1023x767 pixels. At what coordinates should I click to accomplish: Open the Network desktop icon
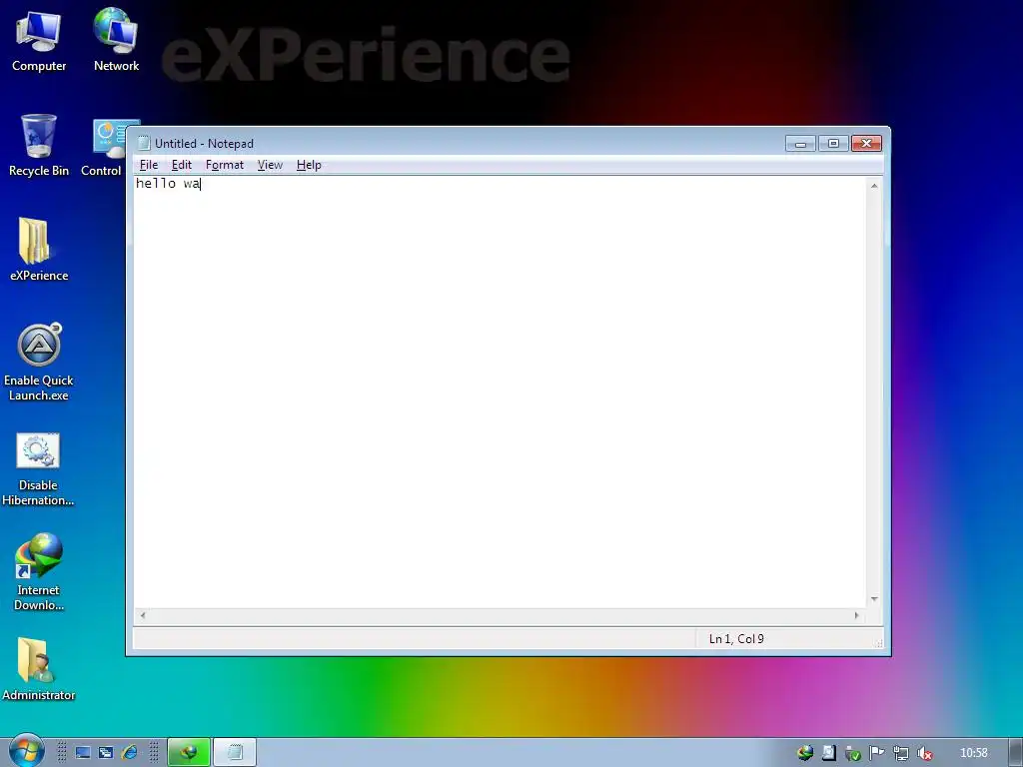pyautogui.click(x=116, y=40)
